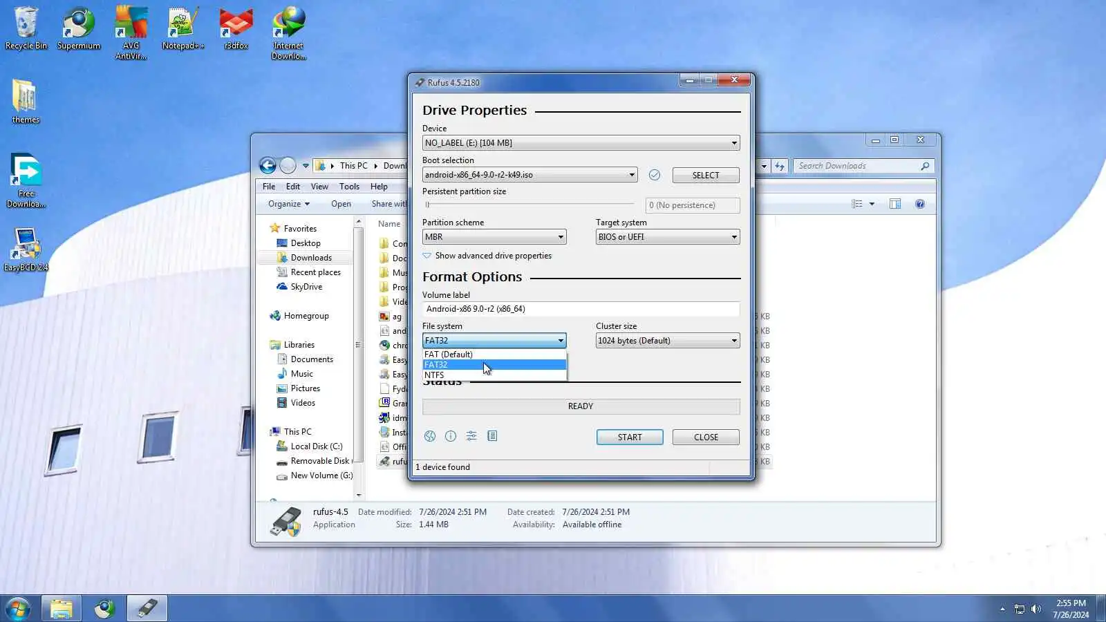Image resolution: width=1106 pixels, height=622 pixels.
Task: Click This PC in the address breadcrumb
Action: point(353,166)
